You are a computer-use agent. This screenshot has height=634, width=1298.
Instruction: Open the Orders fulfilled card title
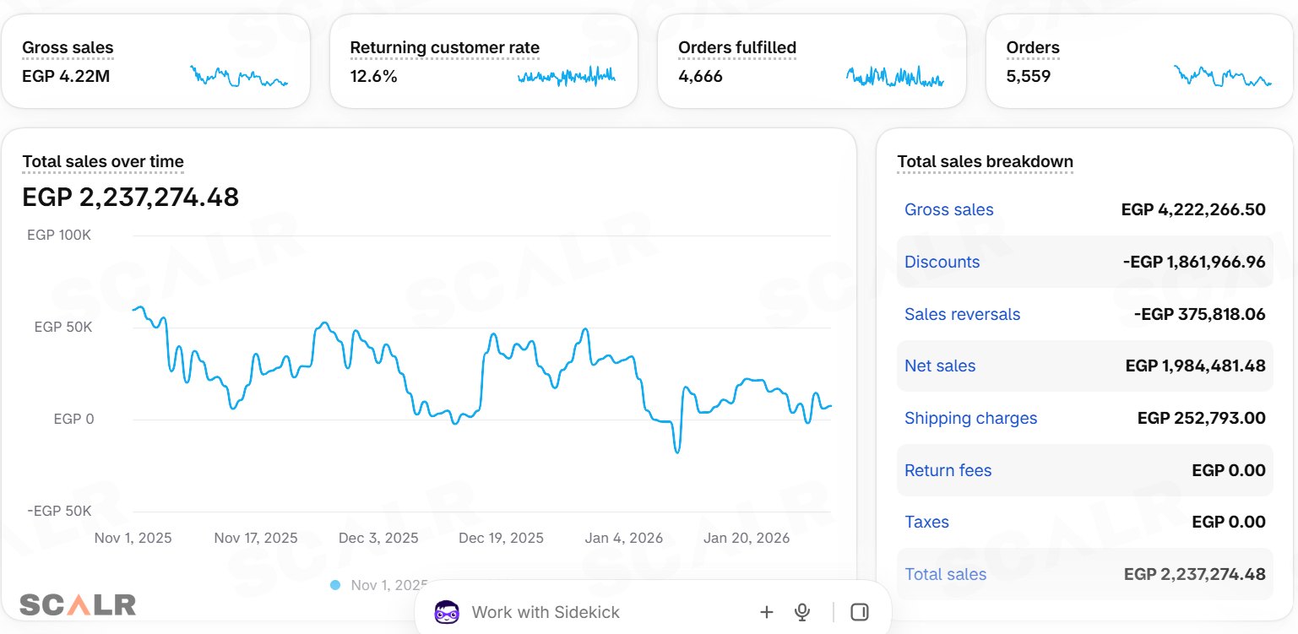tap(737, 48)
